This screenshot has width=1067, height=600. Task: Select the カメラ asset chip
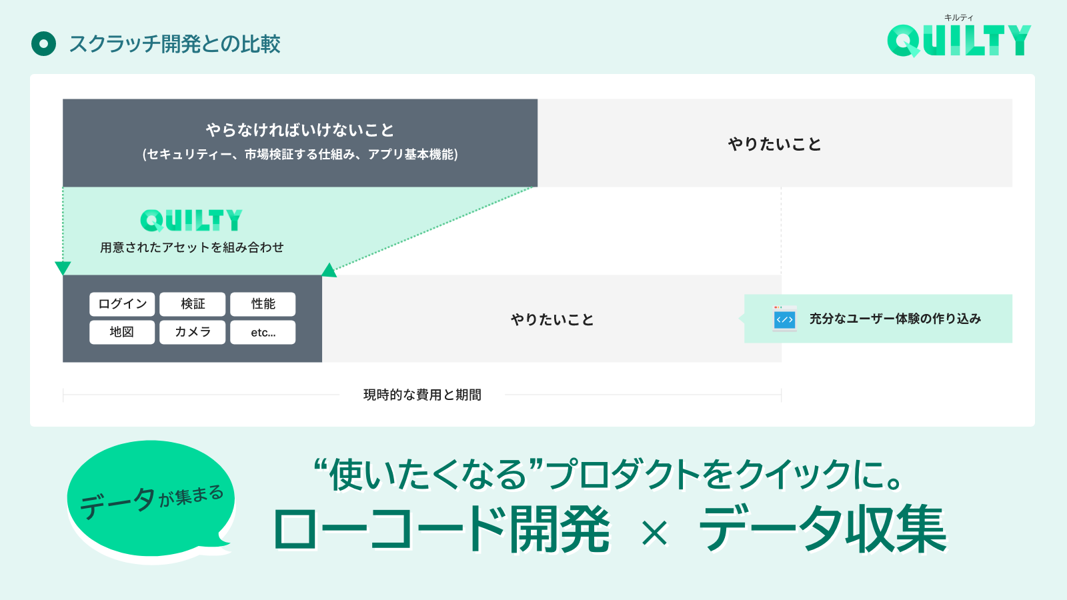point(193,332)
